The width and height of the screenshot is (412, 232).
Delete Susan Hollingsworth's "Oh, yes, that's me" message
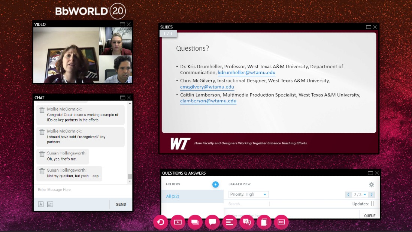[x=42, y=154]
